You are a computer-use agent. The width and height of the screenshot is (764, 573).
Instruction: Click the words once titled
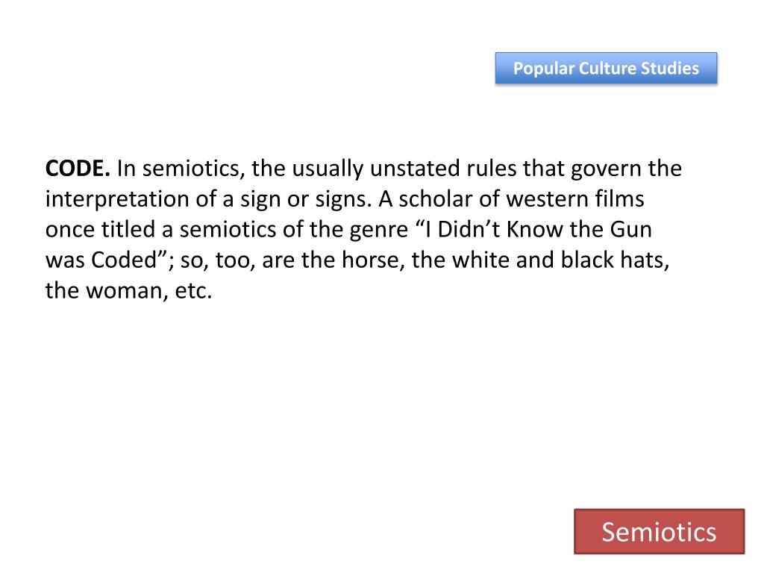tap(101, 230)
